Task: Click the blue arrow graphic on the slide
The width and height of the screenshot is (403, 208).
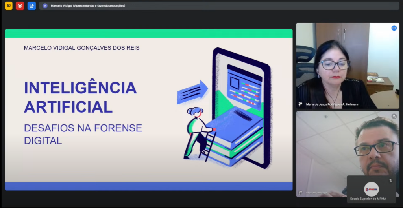Action: coord(192,92)
